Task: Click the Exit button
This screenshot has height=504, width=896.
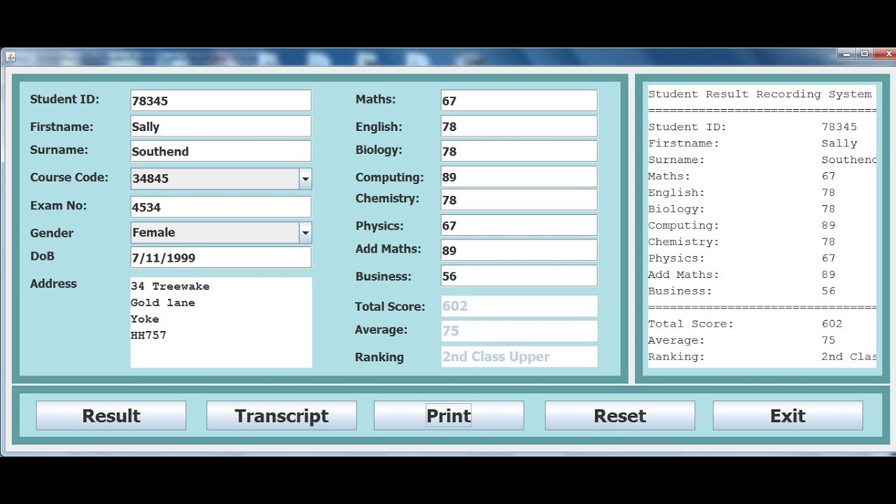Action: pyautogui.click(x=787, y=415)
